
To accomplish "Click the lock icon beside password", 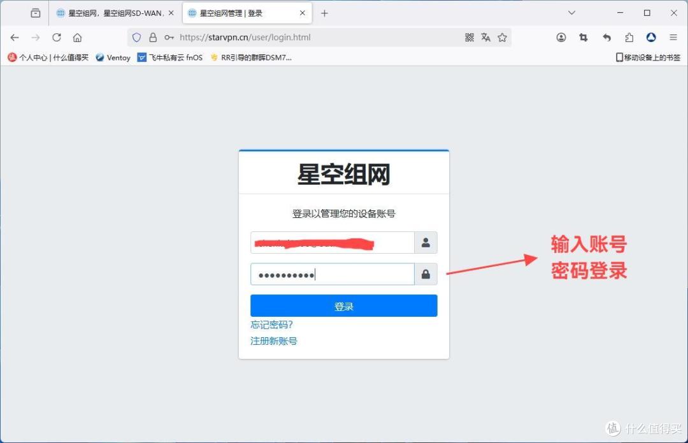I will (x=426, y=275).
